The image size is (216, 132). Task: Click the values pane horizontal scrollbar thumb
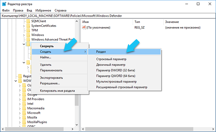click(139, 129)
